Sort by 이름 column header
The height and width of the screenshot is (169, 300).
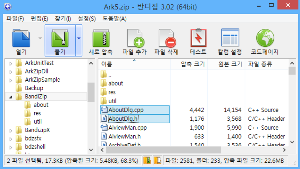click(134, 64)
